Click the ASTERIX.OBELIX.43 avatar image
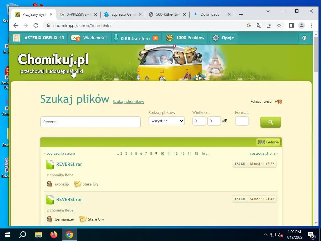321x241 pixels. coord(17,38)
